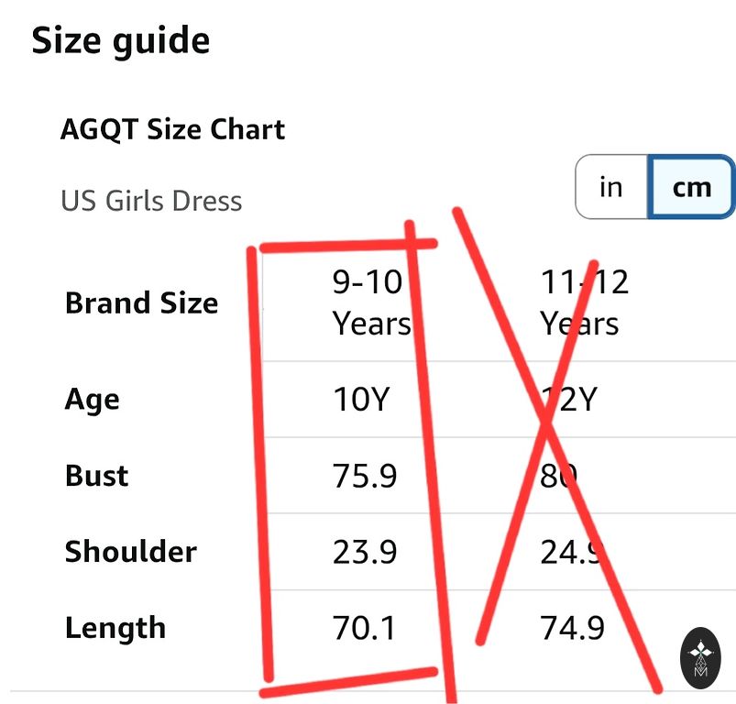Switch size units to inches

click(610, 187)
